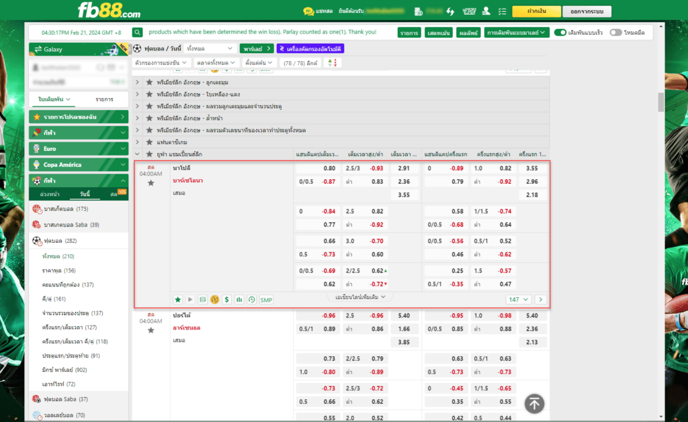Expand the Euro section in sidebar
Image resolution: width=688 pixels, height=422 pixels.
click(79, 148)
